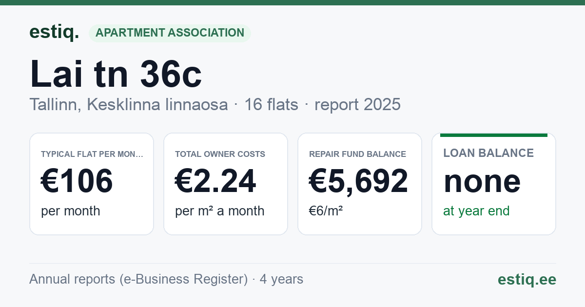Image resolution: width=585 pixels, height=307 pixels.
Task: Click the estiq. logo
Action: tap(54, 32)
